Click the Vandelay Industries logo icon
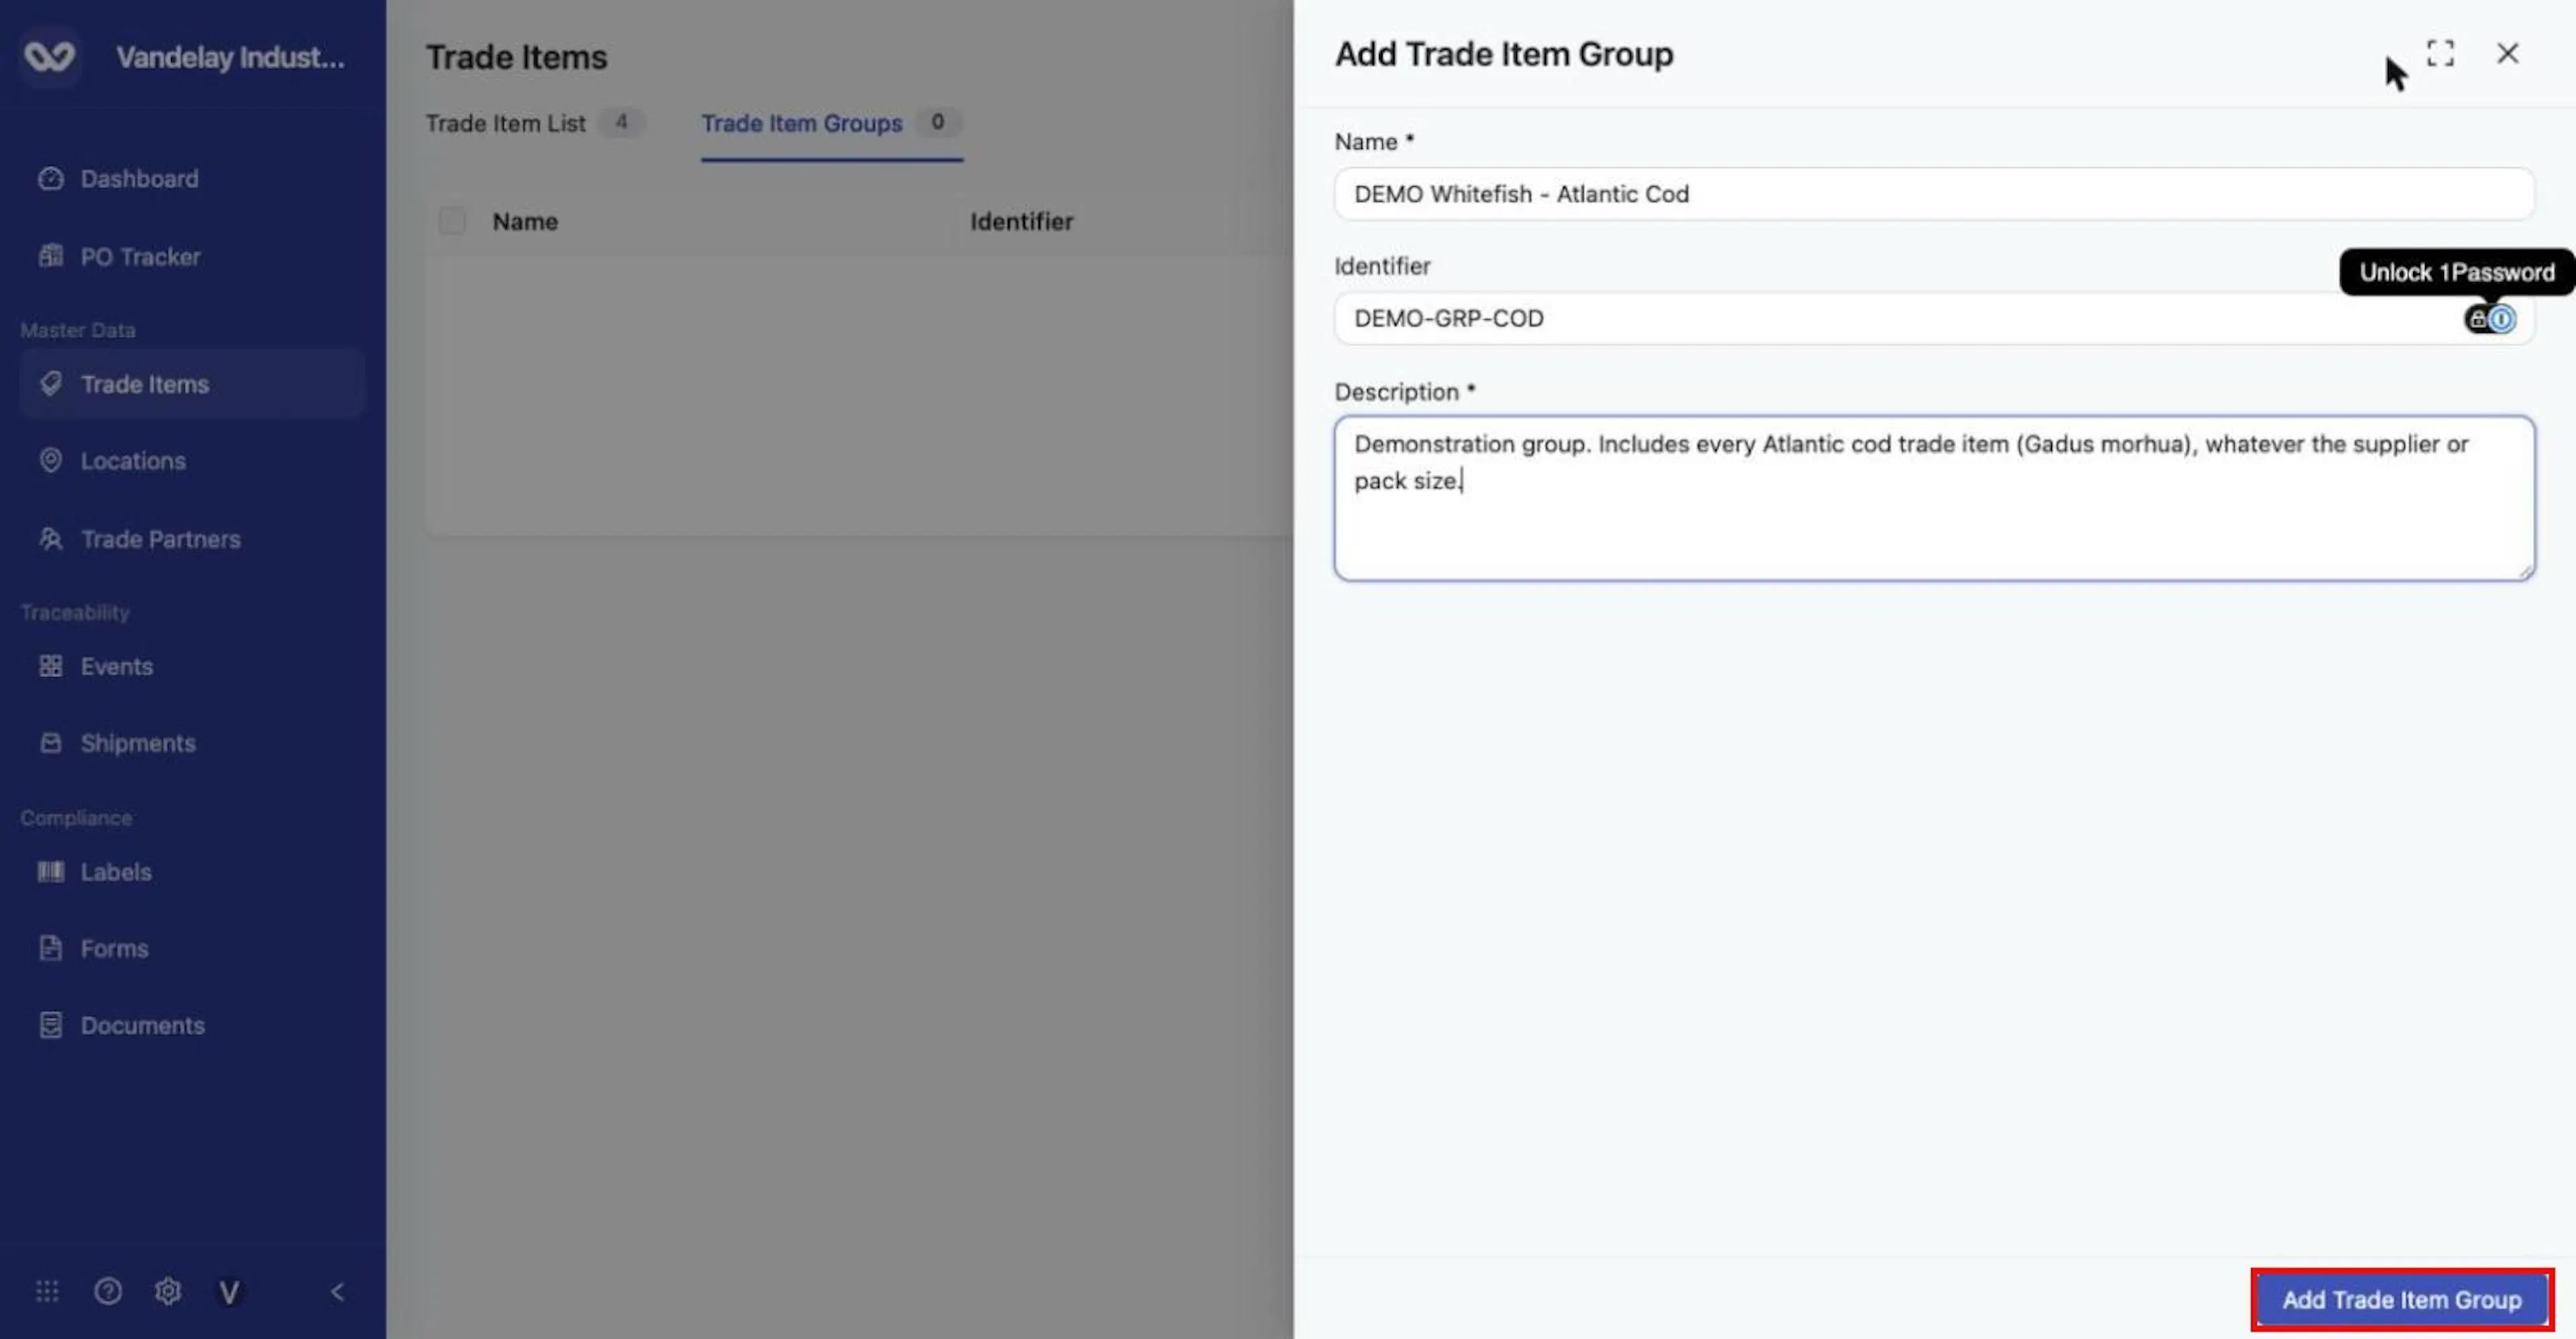 coord(50,57)
